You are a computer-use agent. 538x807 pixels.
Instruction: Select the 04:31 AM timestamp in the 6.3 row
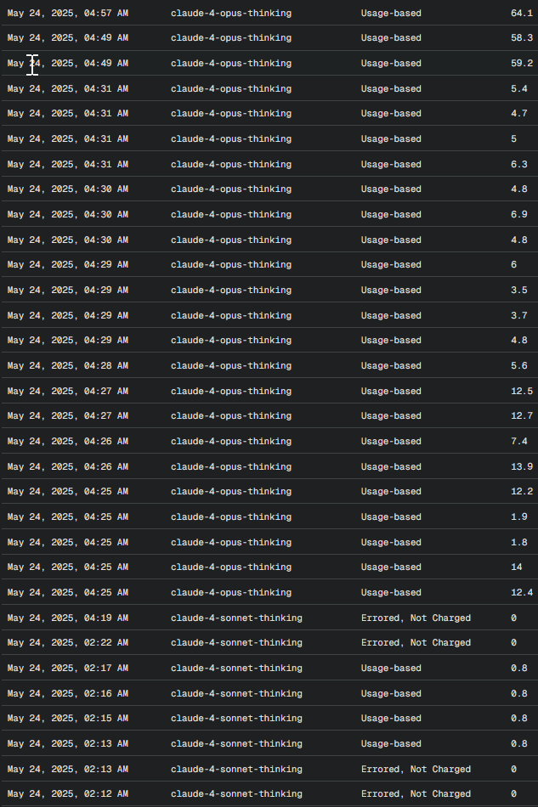click(67, 164)
